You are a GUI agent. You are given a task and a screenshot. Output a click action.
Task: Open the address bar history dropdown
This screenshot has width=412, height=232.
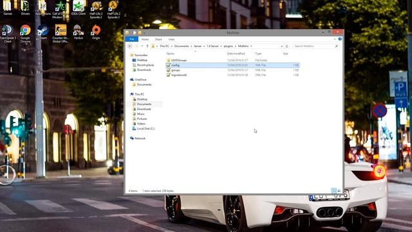(282, 46)
